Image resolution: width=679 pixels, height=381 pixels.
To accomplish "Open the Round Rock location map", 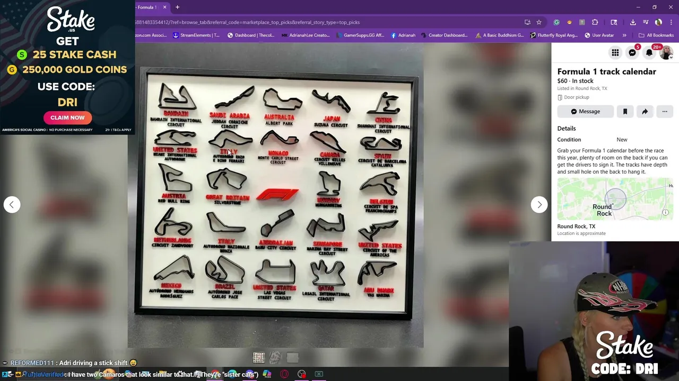I will click(x=615, y=199).
